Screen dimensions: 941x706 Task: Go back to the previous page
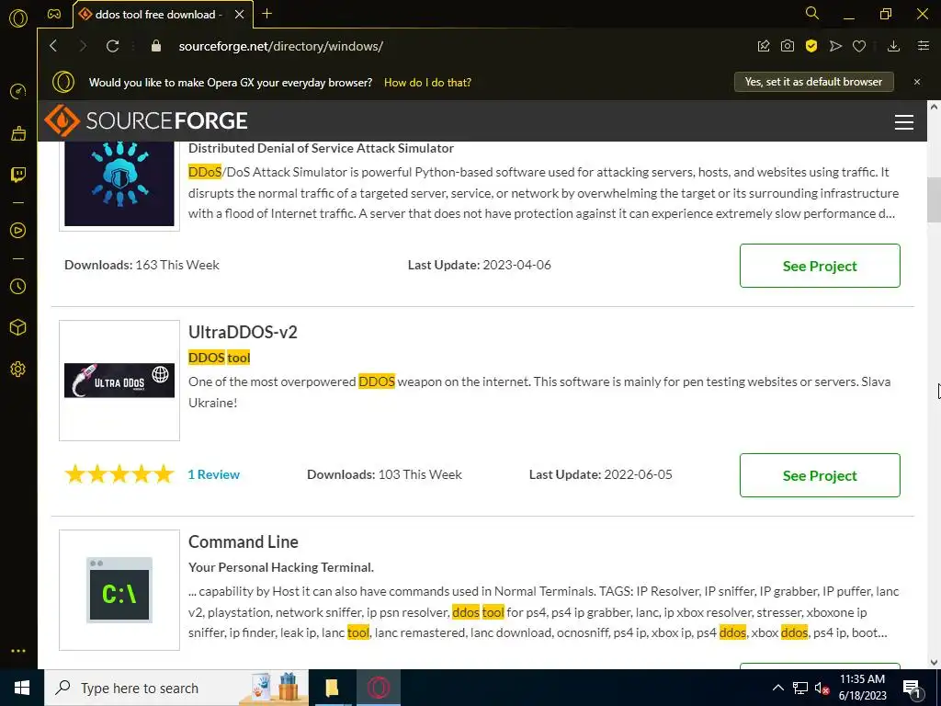click(53, 46)
